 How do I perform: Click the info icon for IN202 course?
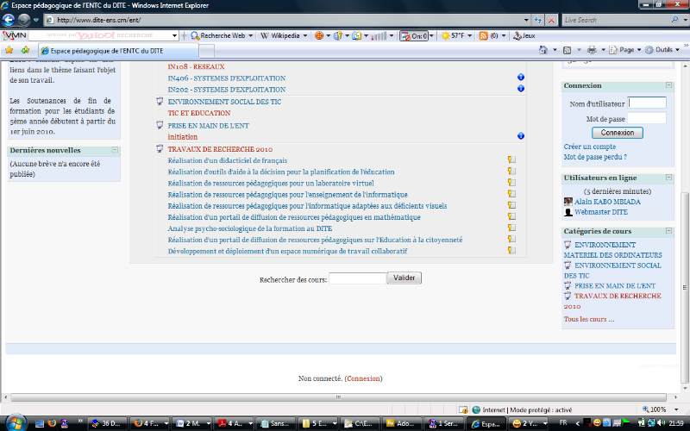[x=521, y=89]
